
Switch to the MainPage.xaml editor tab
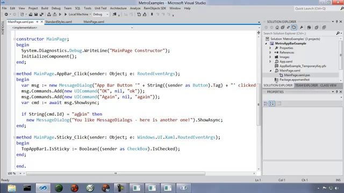94,22
